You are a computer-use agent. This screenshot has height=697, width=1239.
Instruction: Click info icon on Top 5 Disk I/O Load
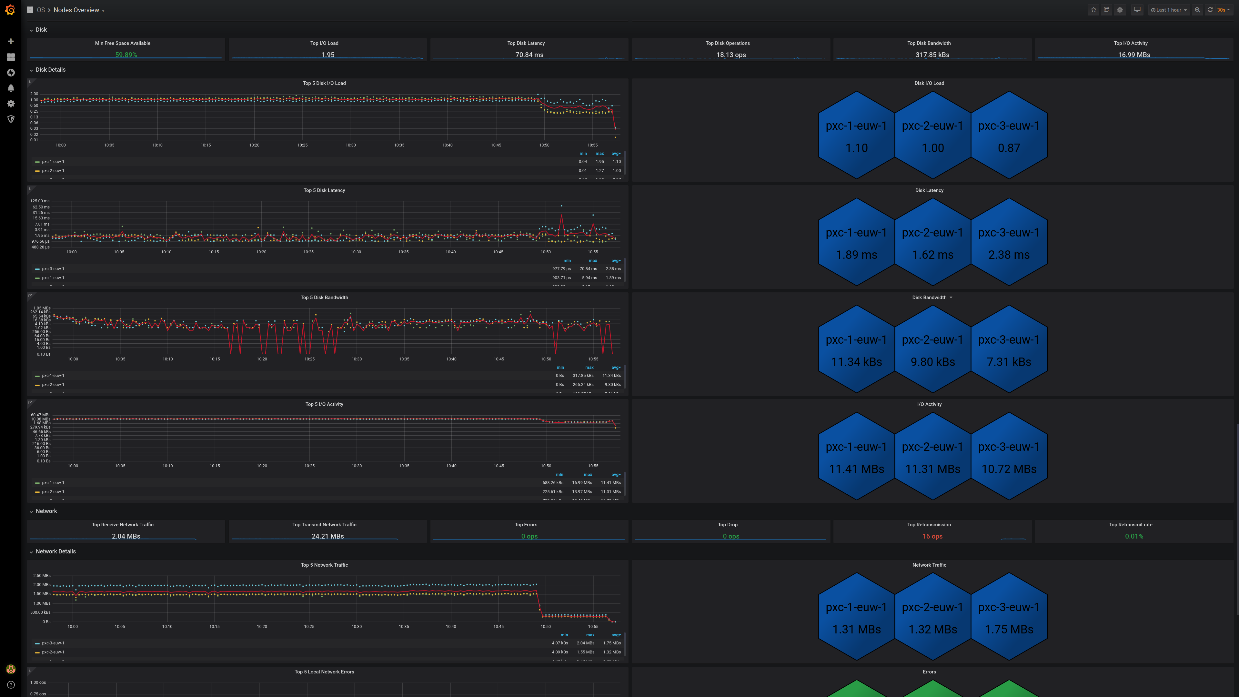(x=30, y=82)
